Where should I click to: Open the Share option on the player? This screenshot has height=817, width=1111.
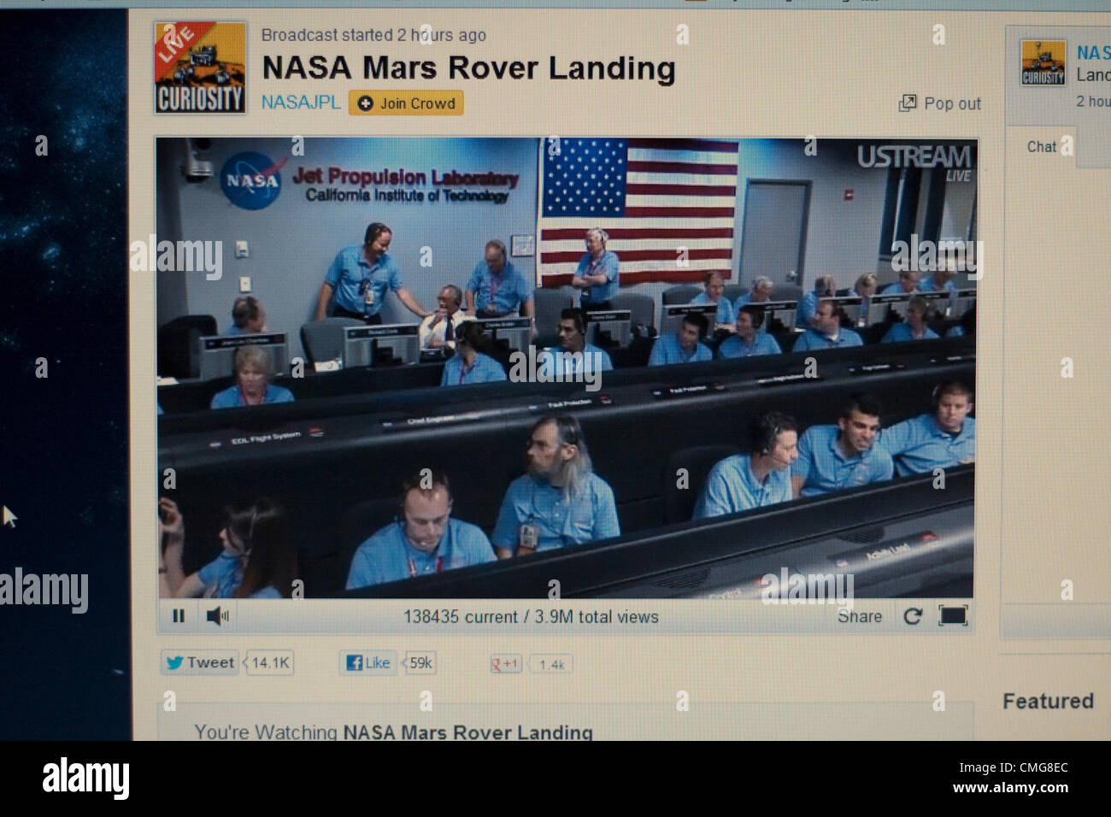pyautogui.click(x=860, y=616)
